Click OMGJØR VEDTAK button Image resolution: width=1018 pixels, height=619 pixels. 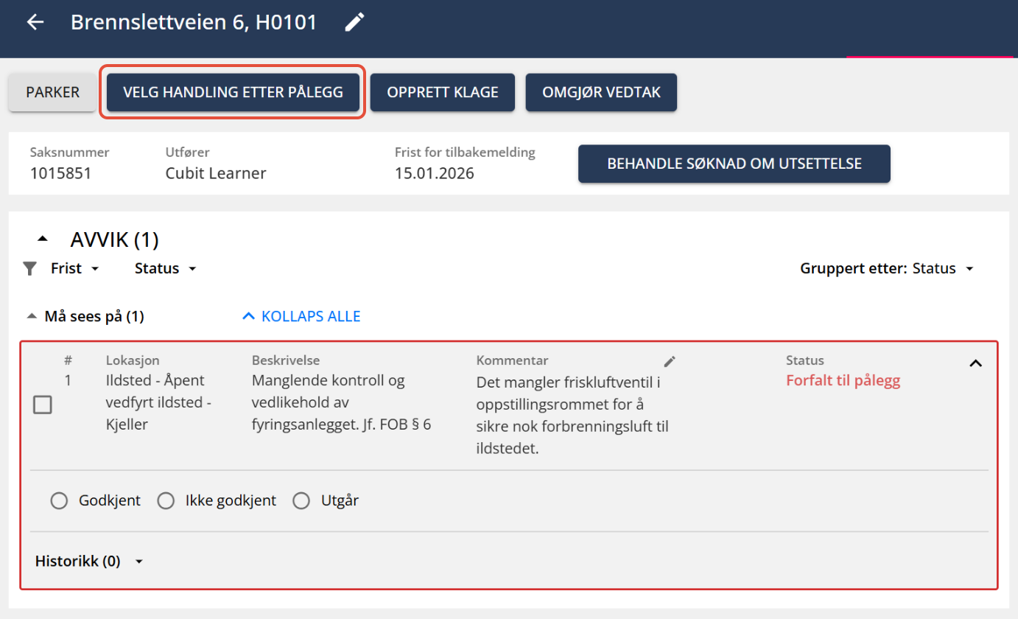pos(601,93)
